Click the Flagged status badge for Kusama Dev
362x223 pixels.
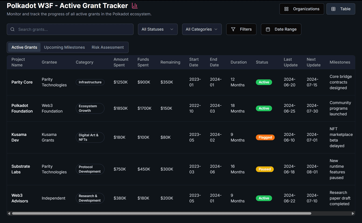point(265,137)
